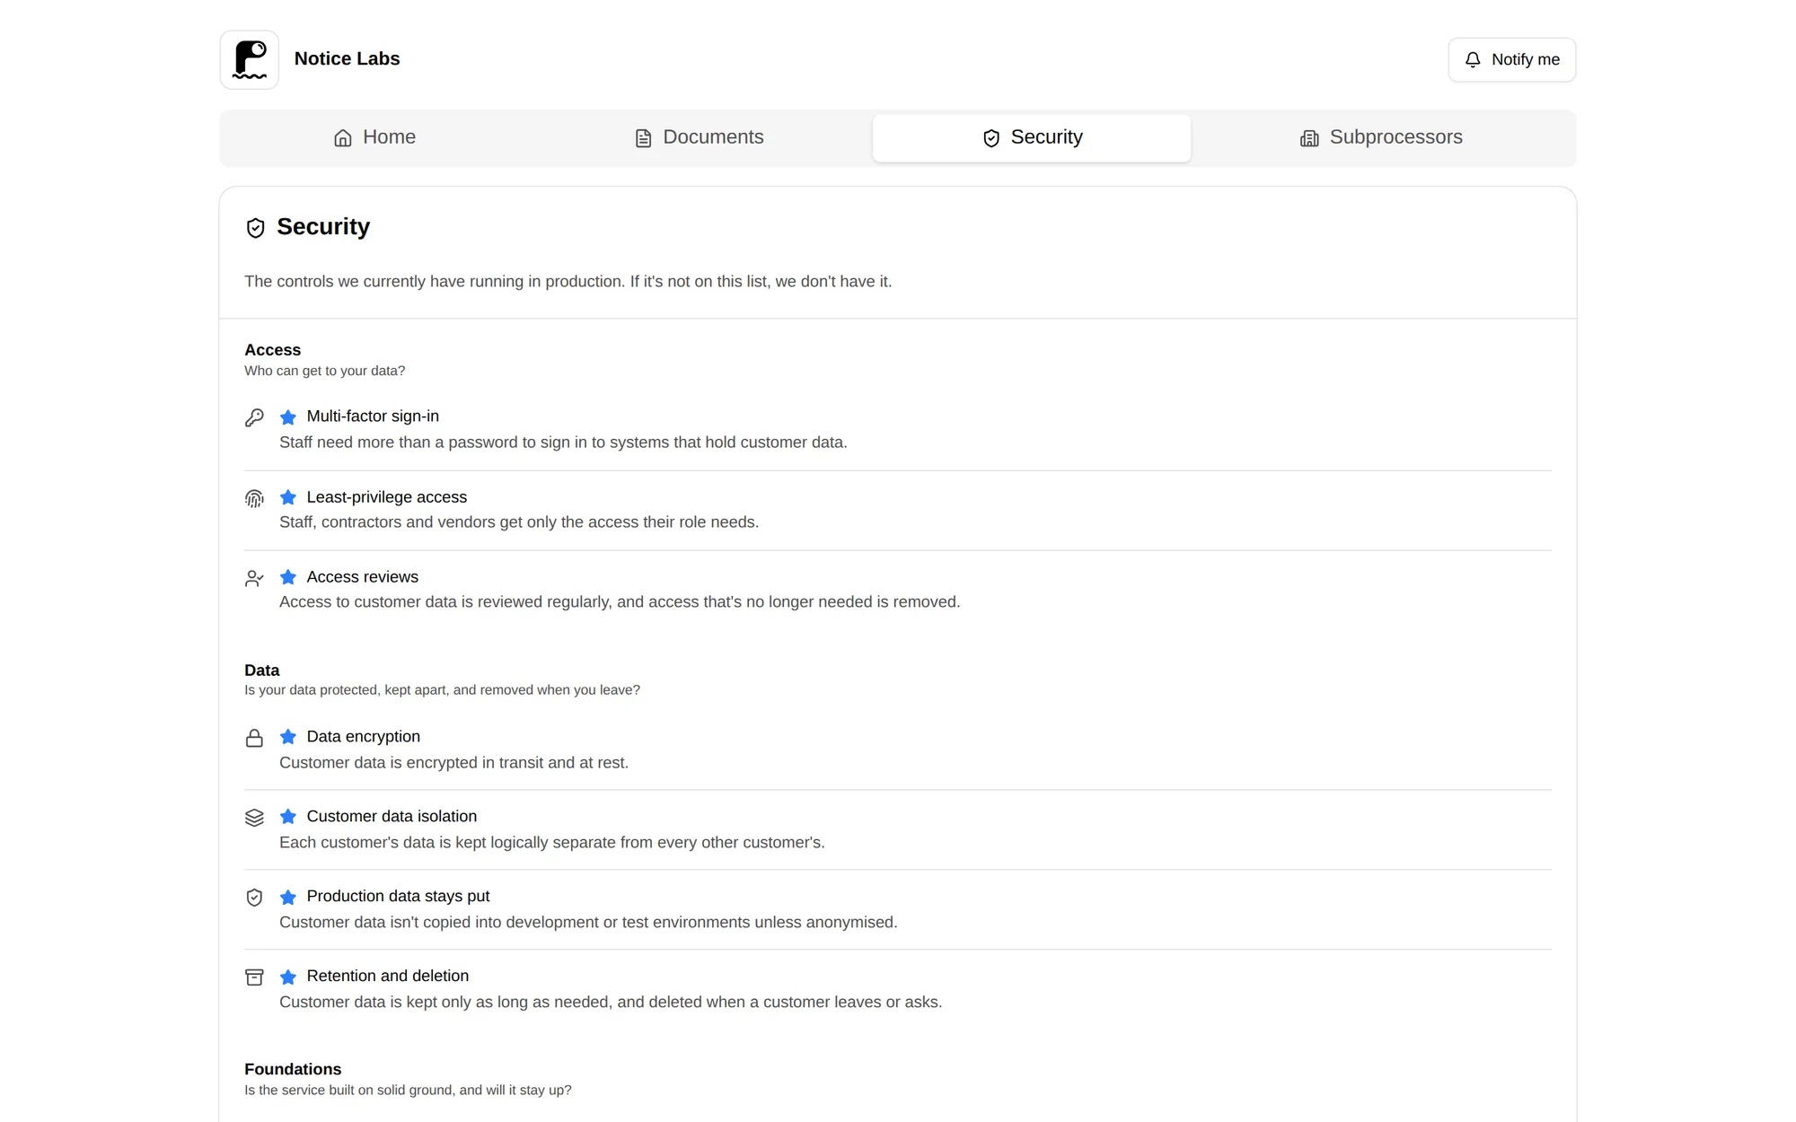Screen dimensions: 1796x1122
Task: Click 'Customer data isn't copied into development' text
Action: point(588,923)
